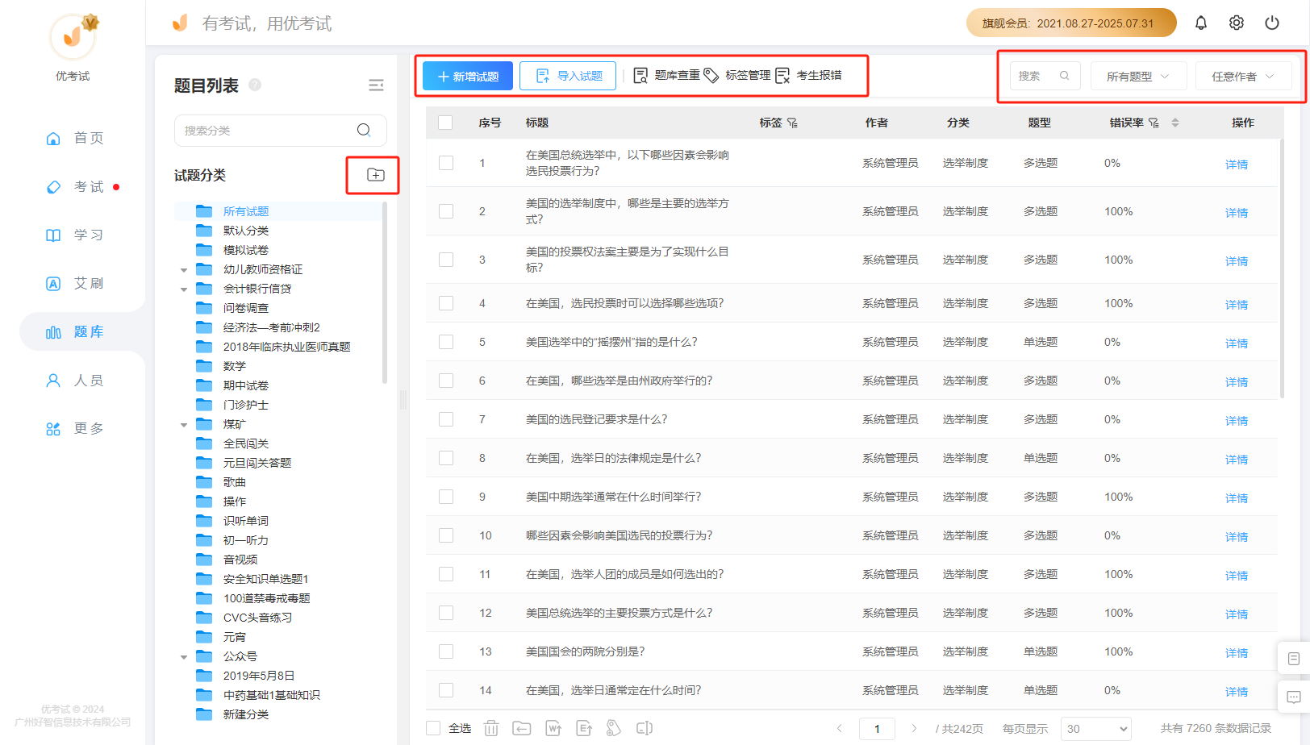Viewport: 1310px width, 745px height.
Task: Open 学习 in the sidebar
Action: tap(75, 235)
